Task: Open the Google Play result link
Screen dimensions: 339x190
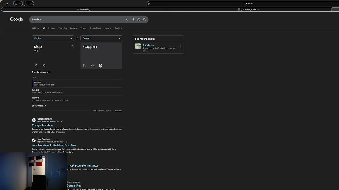Action: [74, 186]
